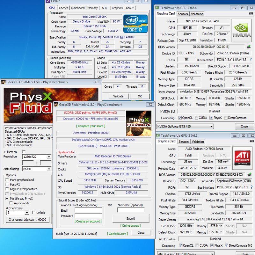Open the number of emitters dropdown
255x255 pixels.
27,213
